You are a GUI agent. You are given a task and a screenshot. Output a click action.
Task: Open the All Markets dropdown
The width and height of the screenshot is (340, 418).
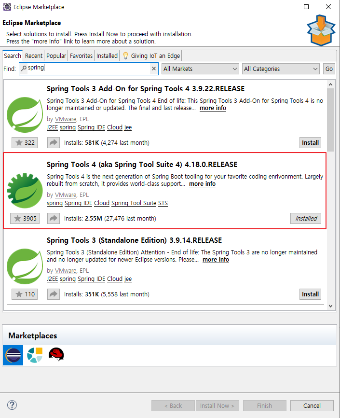[200, 69]
